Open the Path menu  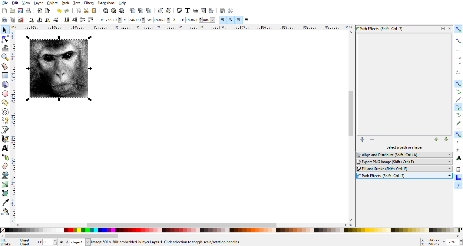[65, 3]
